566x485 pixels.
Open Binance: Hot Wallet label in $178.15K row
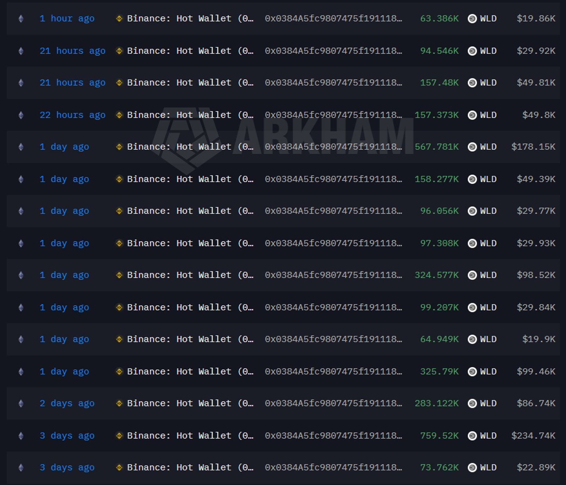click(x=190, y=147)
